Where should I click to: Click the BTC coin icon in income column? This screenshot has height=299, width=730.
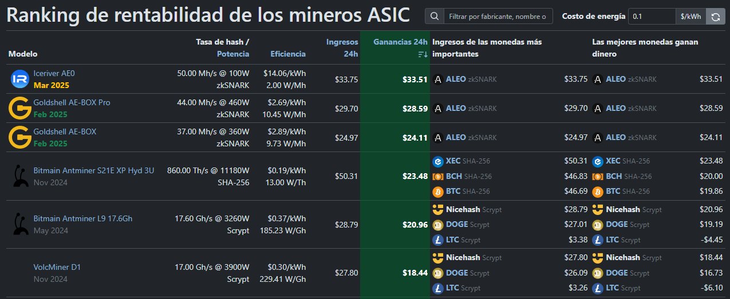(438, 191)
